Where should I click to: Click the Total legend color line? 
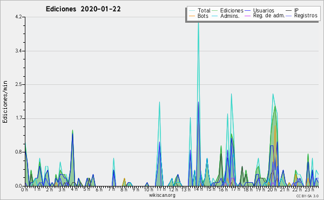(192, 11)
